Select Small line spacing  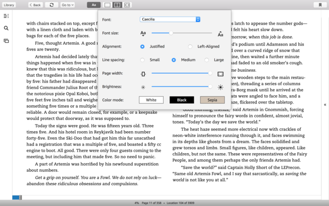pos(143,60)
